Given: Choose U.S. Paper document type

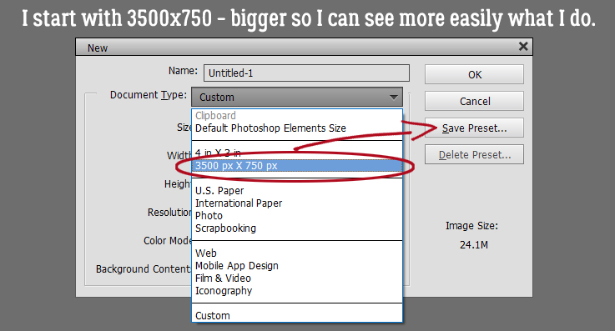Looking at the screenshot, I should (x=297, y=191).
